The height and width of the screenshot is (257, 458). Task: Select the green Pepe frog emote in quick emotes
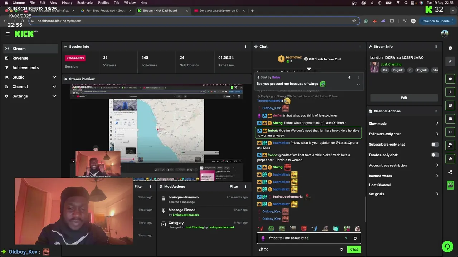272,228
